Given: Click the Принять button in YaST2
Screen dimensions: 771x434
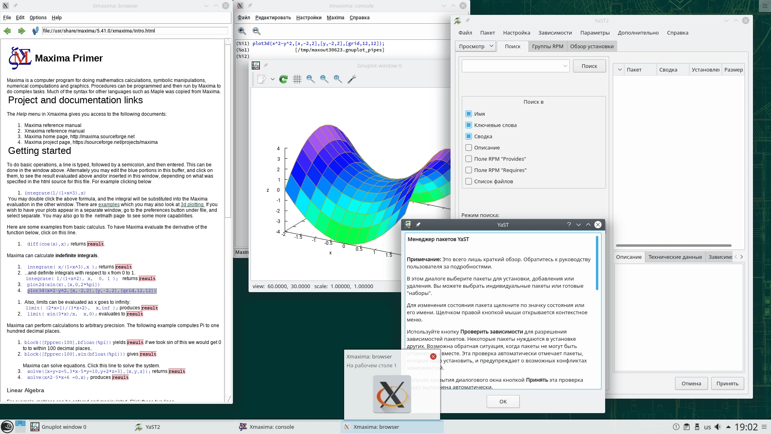Looking at the screenshot, I should (727, 383).
